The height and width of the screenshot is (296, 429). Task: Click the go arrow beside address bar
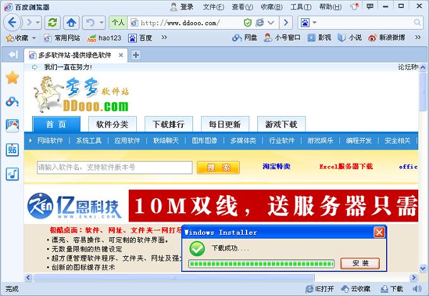[286, 23]
